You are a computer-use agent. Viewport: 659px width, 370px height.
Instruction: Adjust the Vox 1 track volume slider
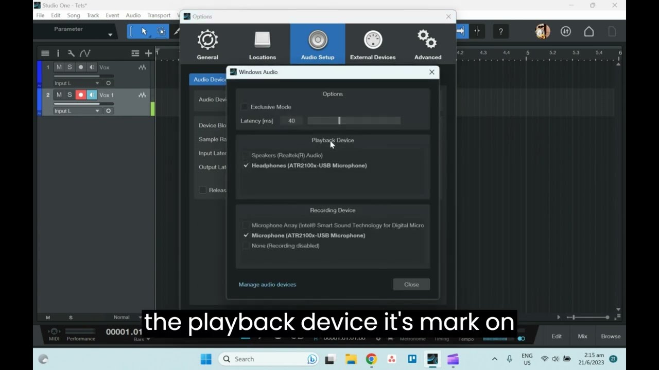[84, 104]
